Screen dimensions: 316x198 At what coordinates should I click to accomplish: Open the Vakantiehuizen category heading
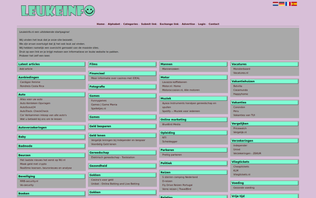264,81
